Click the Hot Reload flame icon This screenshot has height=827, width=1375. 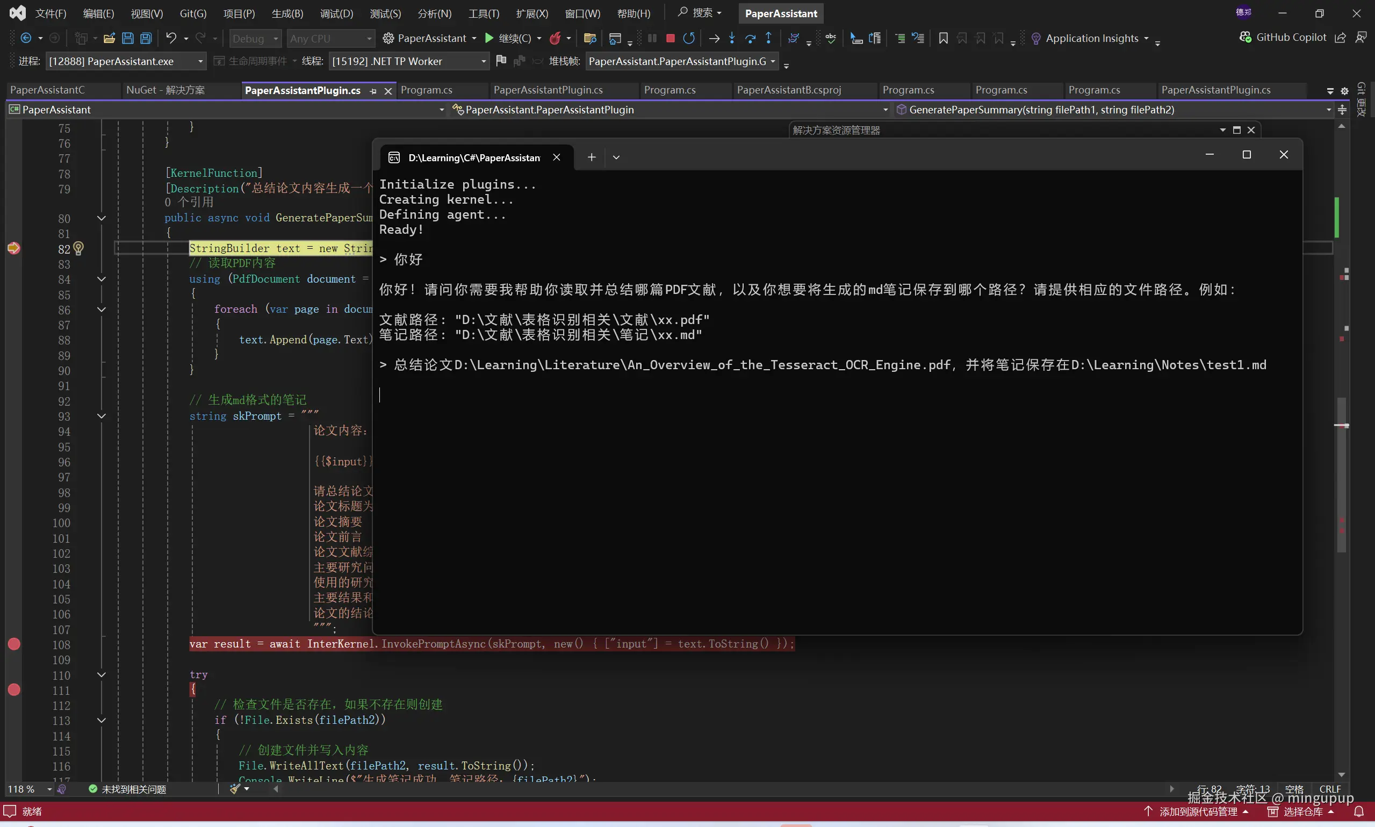(555, 39)
